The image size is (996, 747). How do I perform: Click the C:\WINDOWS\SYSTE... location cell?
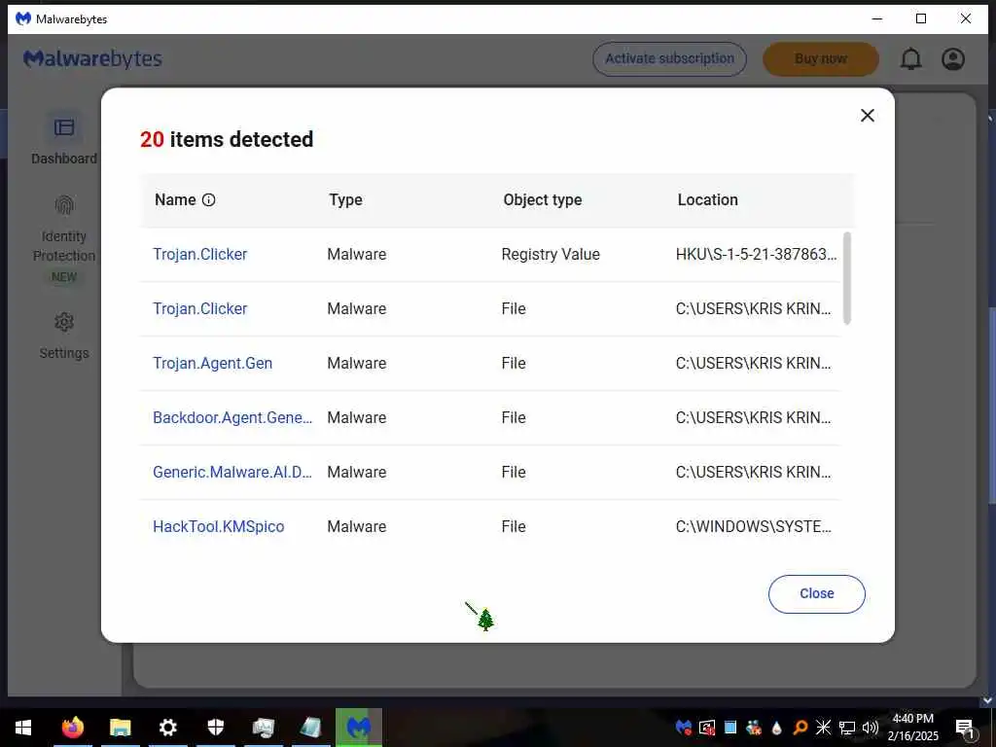[754, 526]
